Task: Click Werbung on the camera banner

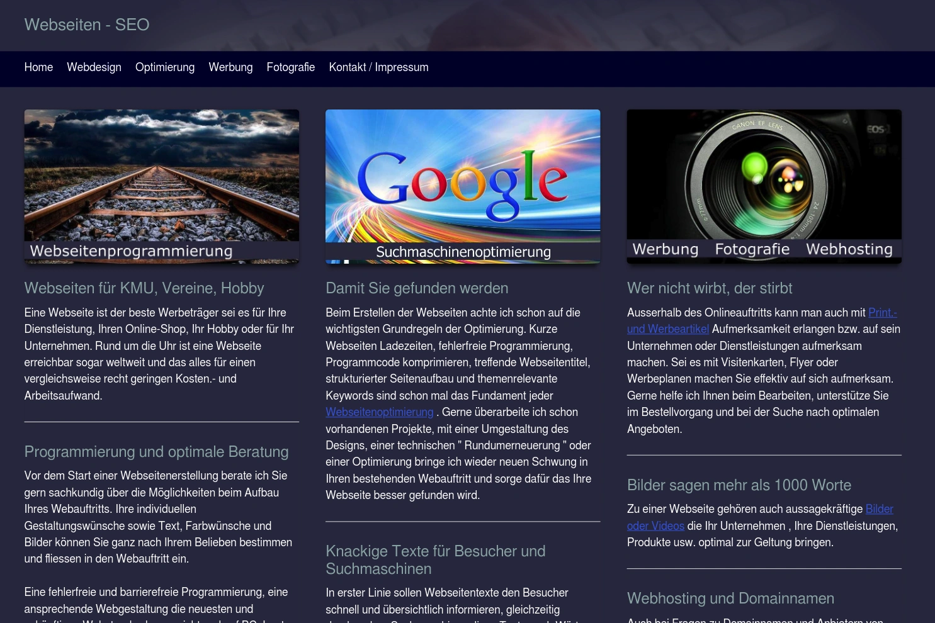Action: [x=665, y=249]
